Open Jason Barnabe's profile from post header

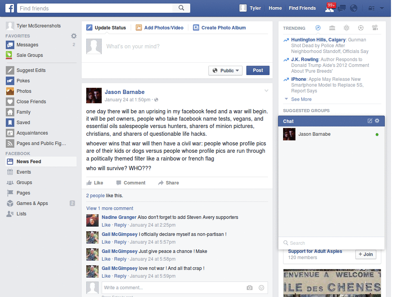tap(125, 92)
